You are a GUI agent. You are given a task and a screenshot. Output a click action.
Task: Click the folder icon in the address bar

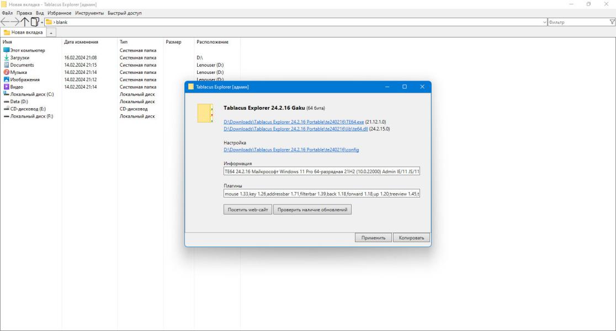(49, 22)
